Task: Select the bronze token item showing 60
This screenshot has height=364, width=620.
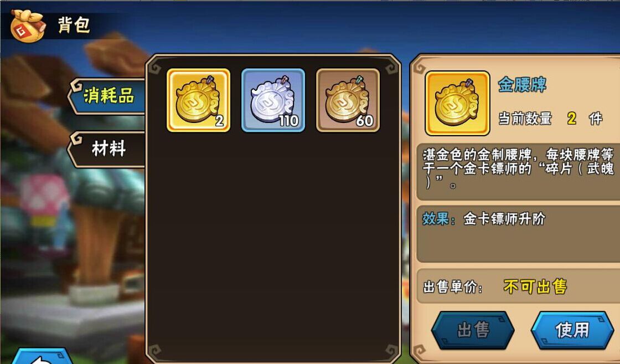Action: 348,100
